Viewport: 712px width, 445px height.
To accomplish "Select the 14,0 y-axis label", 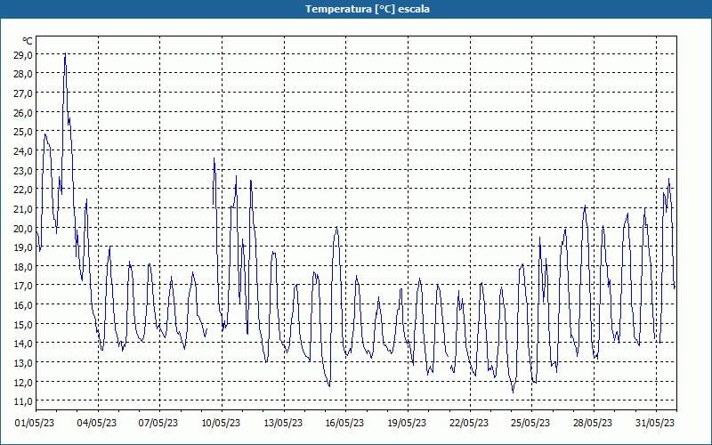I will click(23, 344).
